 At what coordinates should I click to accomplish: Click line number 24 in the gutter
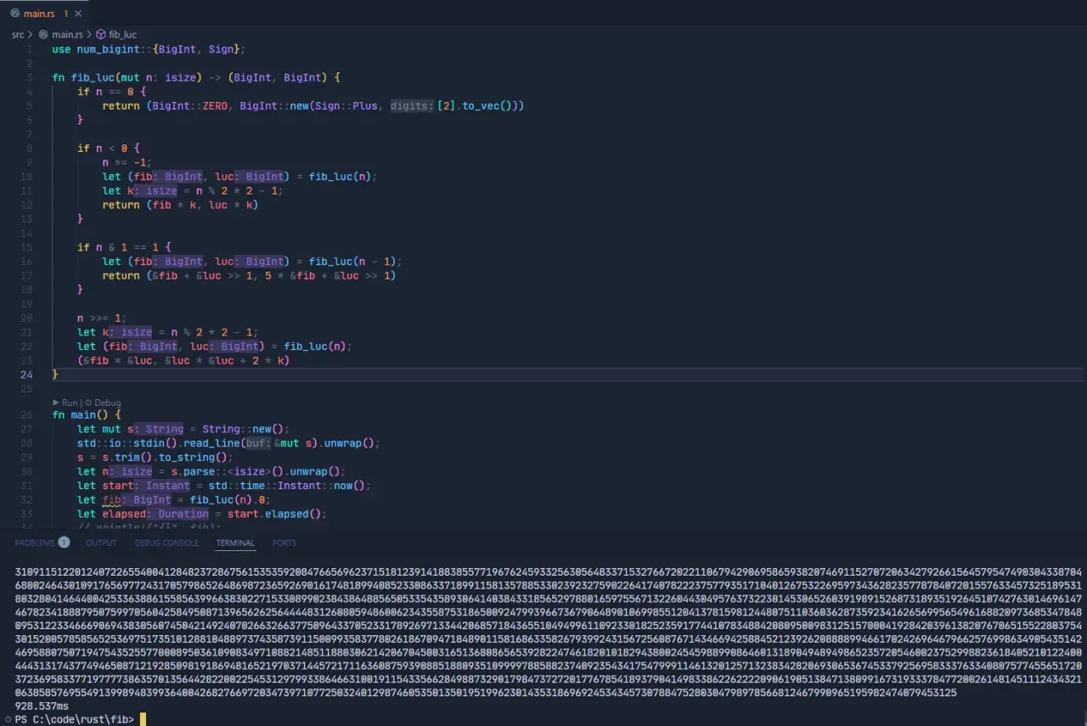26,374
